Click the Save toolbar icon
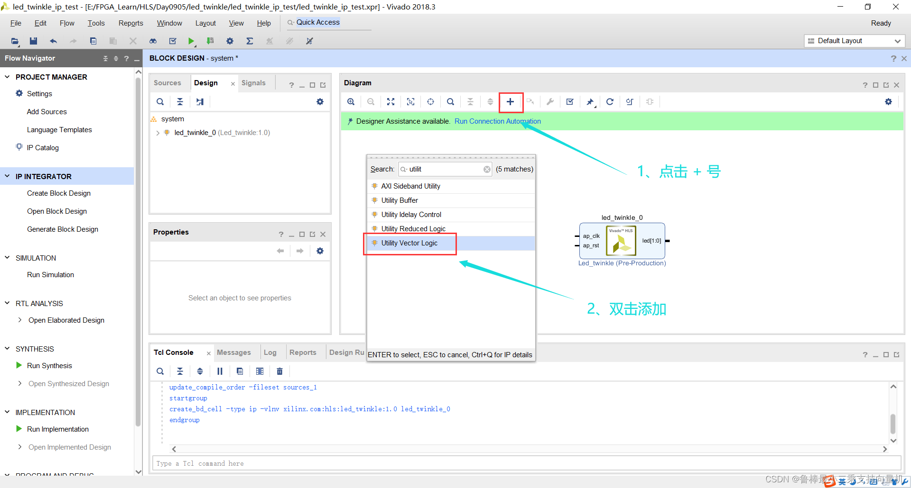 point(33,41)
